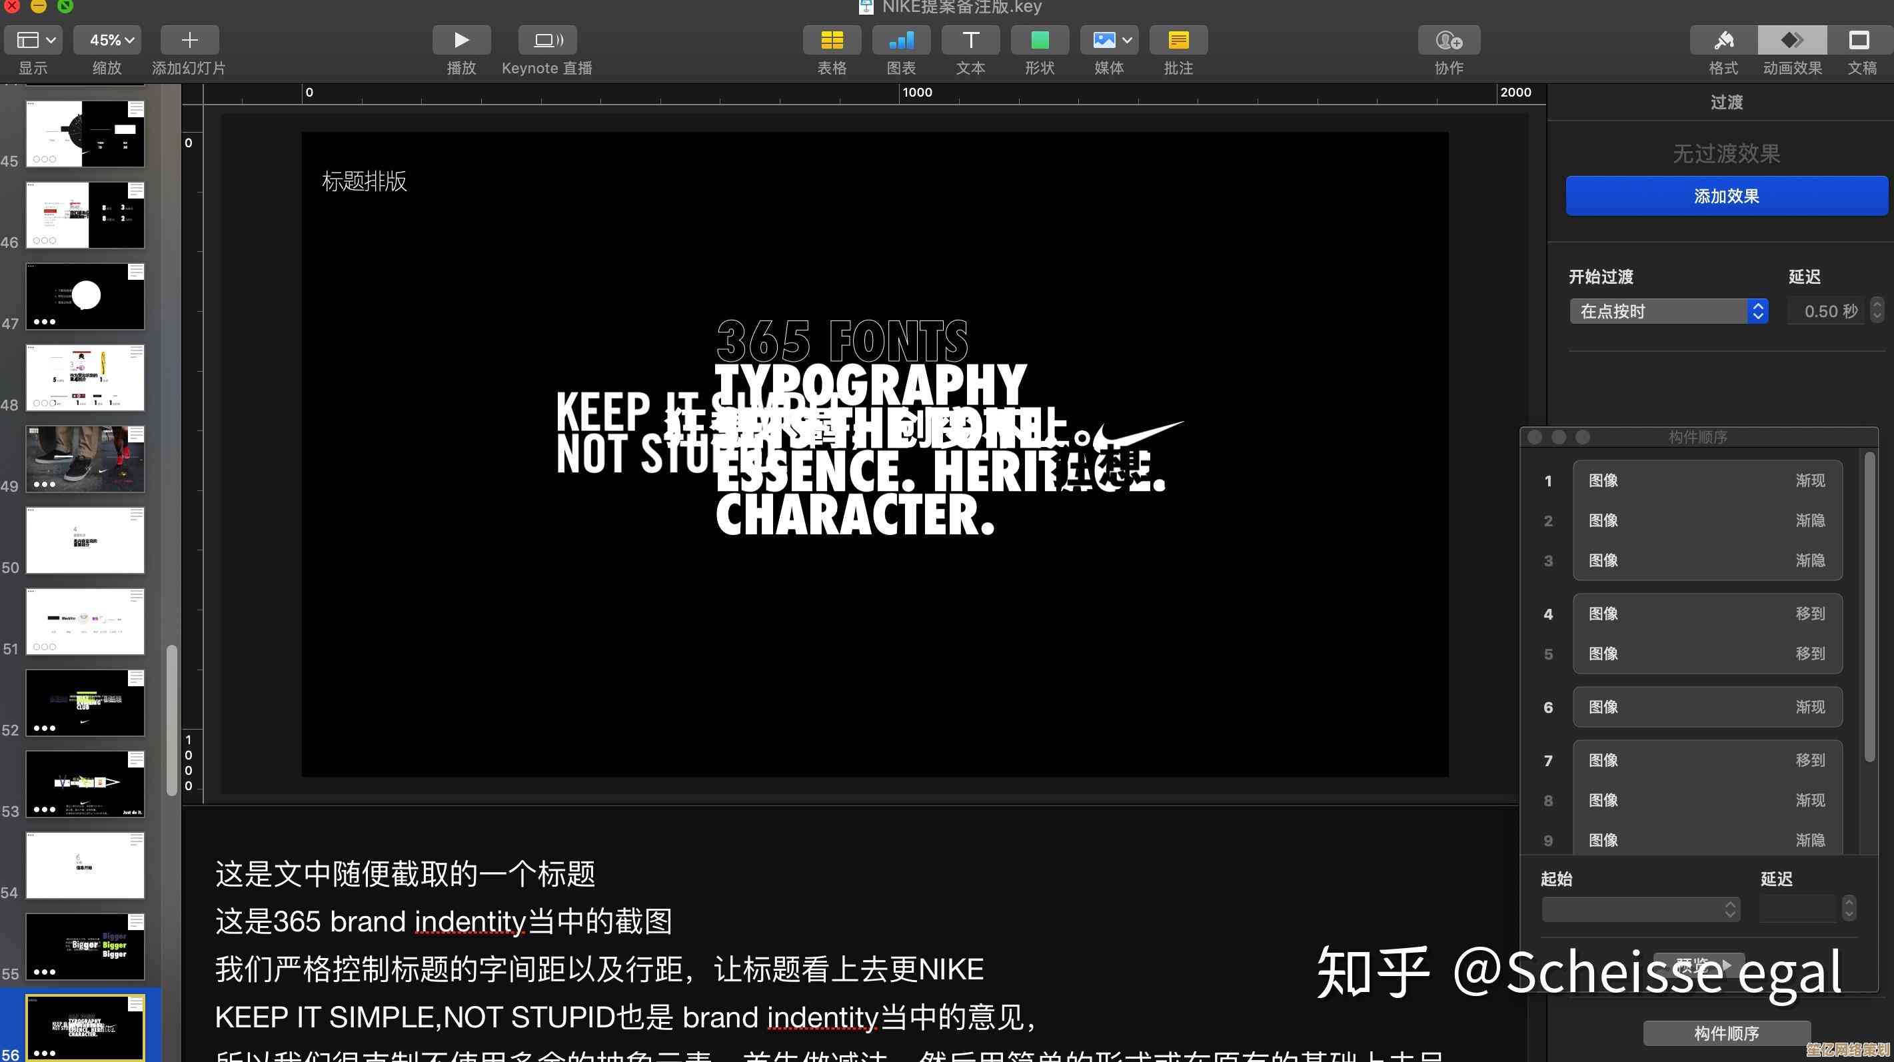Insert a table using the table icon
This screenshot has height=1062, width=1894.
(x=832, y=40)
